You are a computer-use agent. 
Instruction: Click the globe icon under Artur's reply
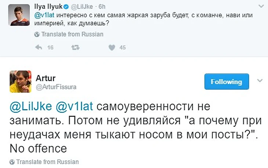pyautogui.click(x=12, y=162)
